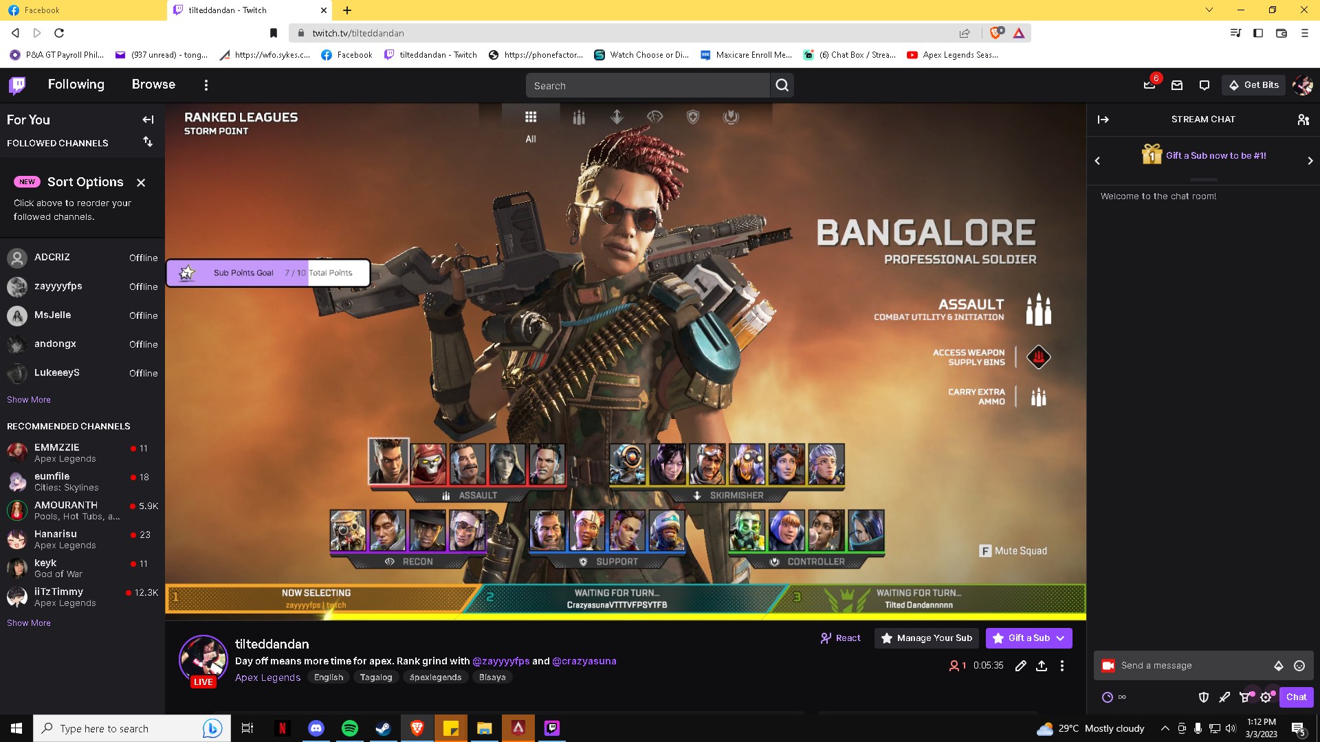Open the Apex Legends Seas... bookmark
The width and height of the screenshot is (1320, 742).
[953, 55]
